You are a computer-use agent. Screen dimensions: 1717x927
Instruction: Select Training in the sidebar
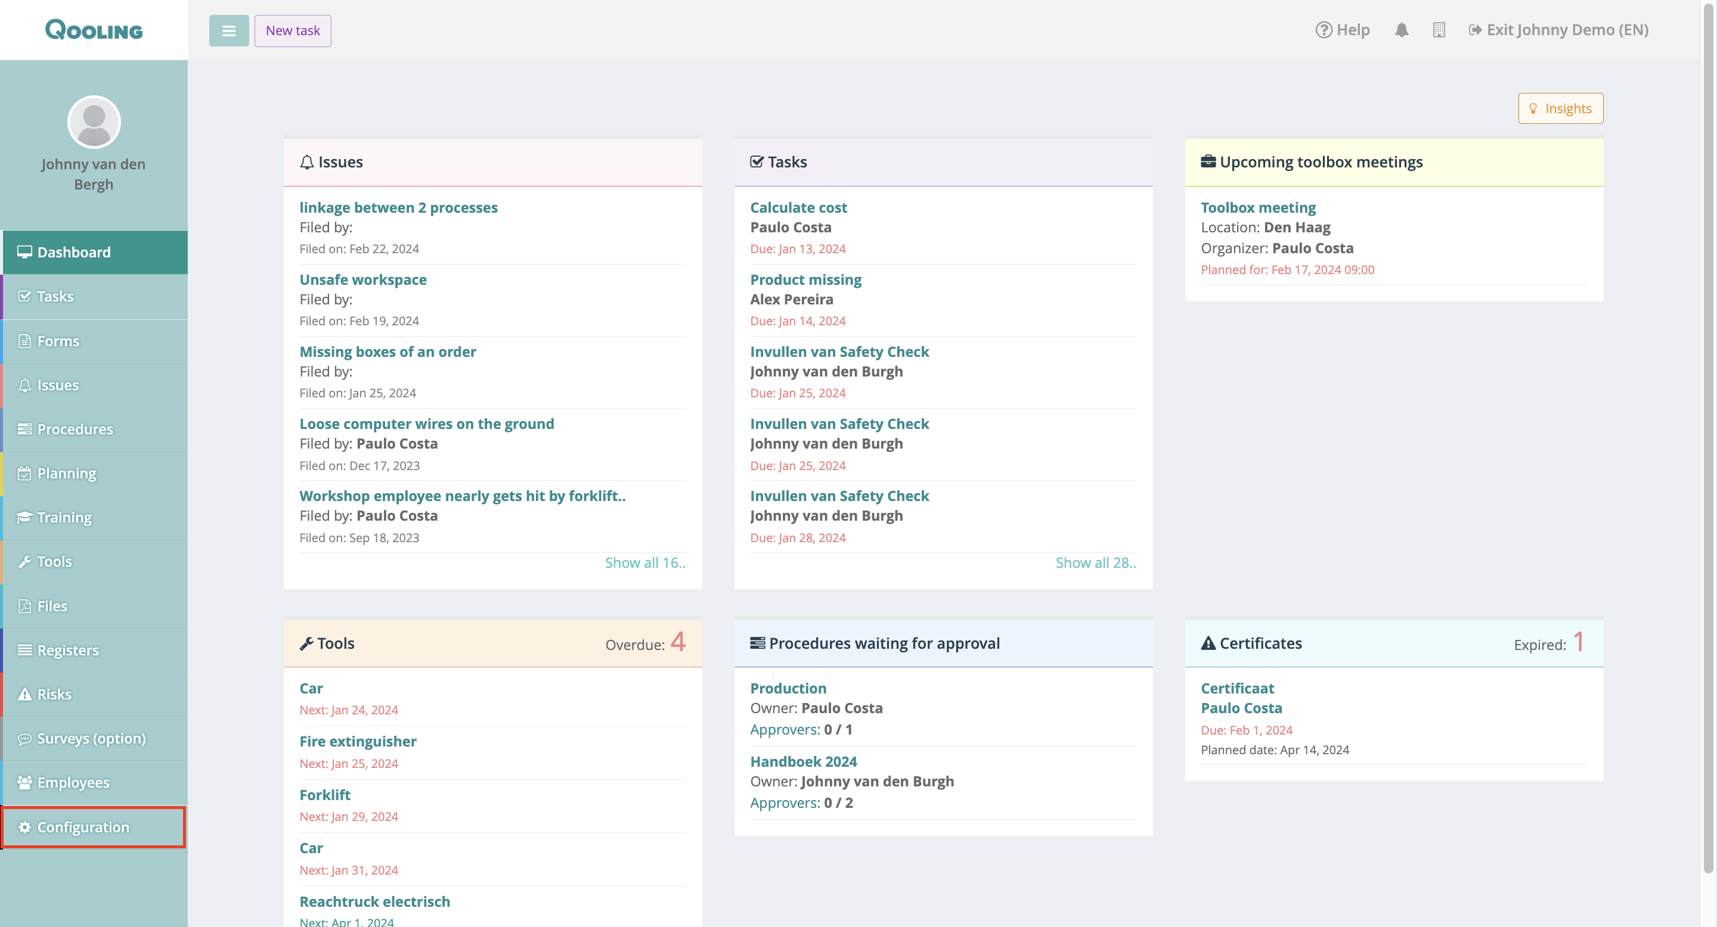point(64,518)
